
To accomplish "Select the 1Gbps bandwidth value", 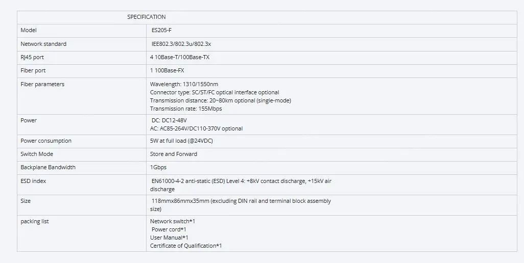I will [x=158, y=167].
